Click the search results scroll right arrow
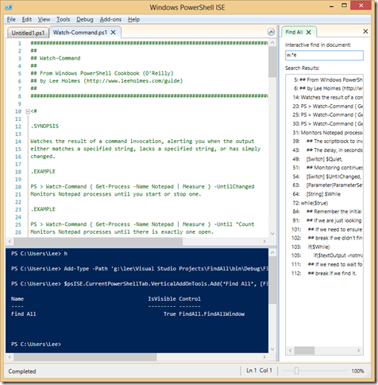Screen dimensions: 378x385 pyautogui.click(x=358, y=350)
